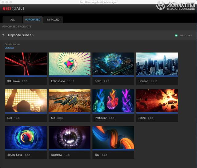Click version 4.1.5 next to Particular
This screenshot has height=168, width=197.
point(111,118)
